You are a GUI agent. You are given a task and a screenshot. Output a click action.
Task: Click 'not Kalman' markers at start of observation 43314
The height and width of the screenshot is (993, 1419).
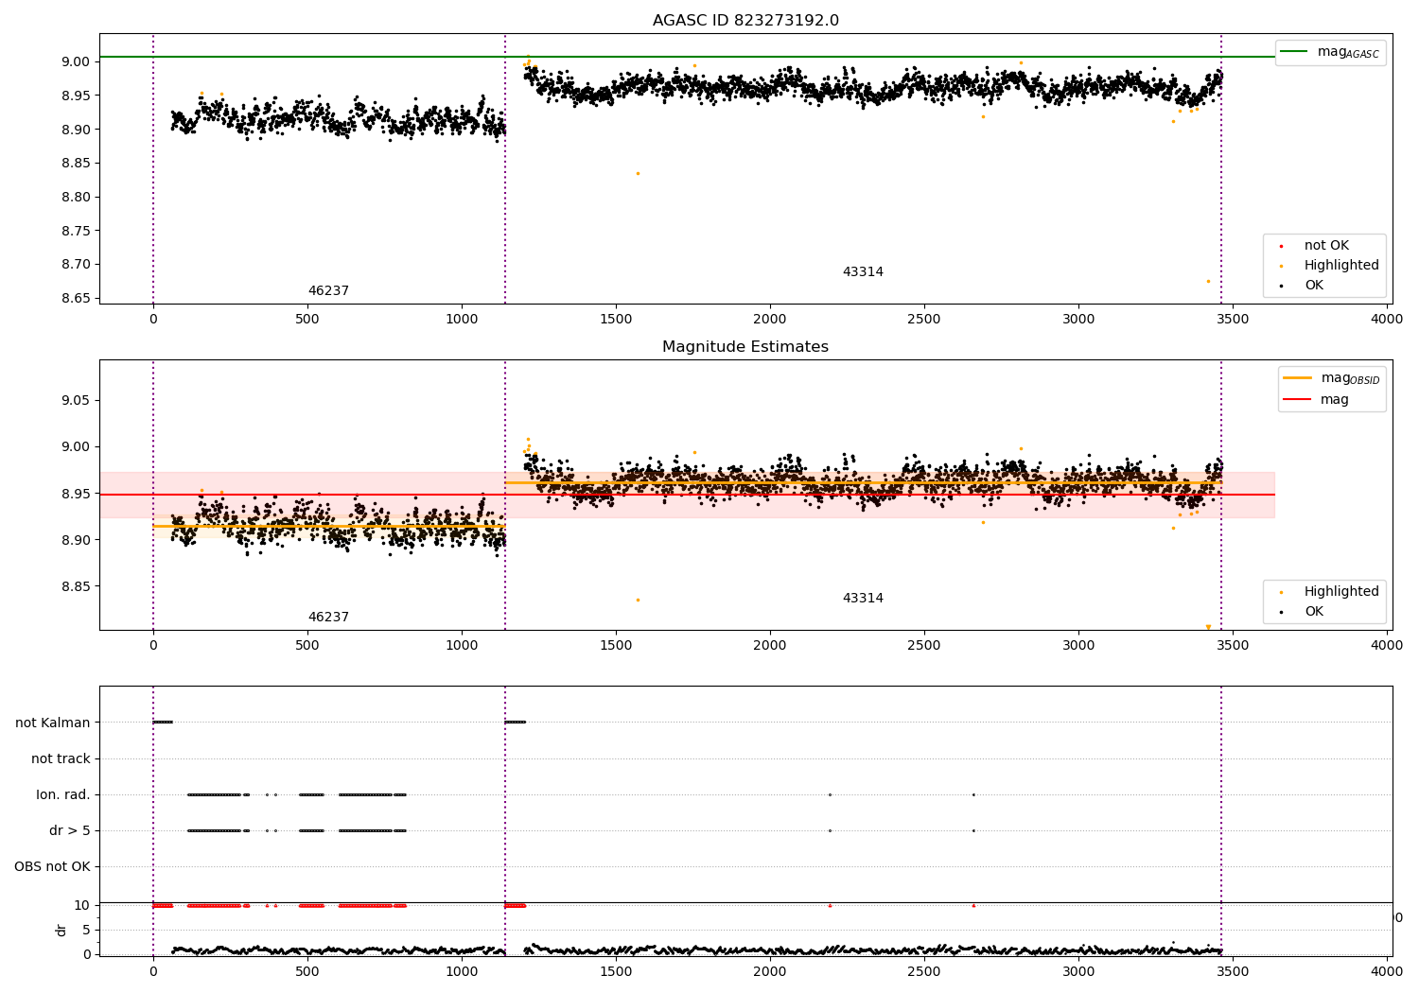click(516, 723)
